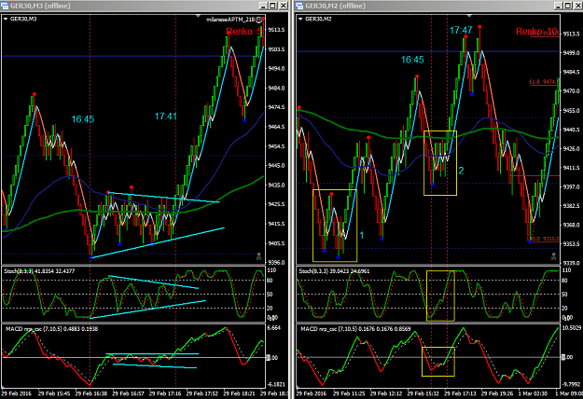
Task: Click the '61.8 9474.5' Fibonacci level label
Action: (x=544, y=82)
